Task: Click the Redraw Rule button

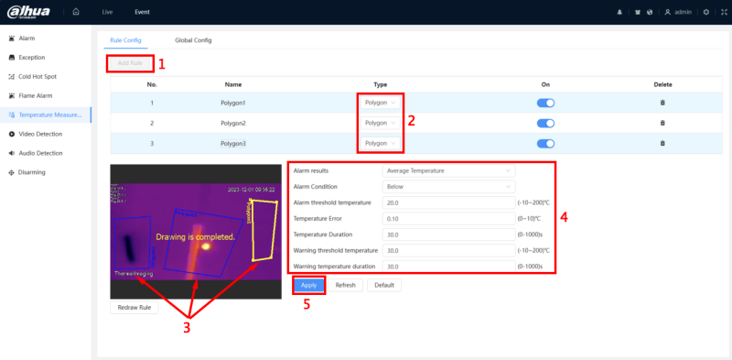Action: 135,308
